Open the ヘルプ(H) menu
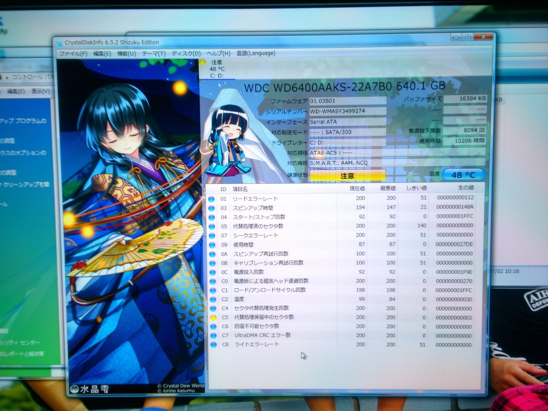The image size is (548, 411). click(x=218, y=53)
